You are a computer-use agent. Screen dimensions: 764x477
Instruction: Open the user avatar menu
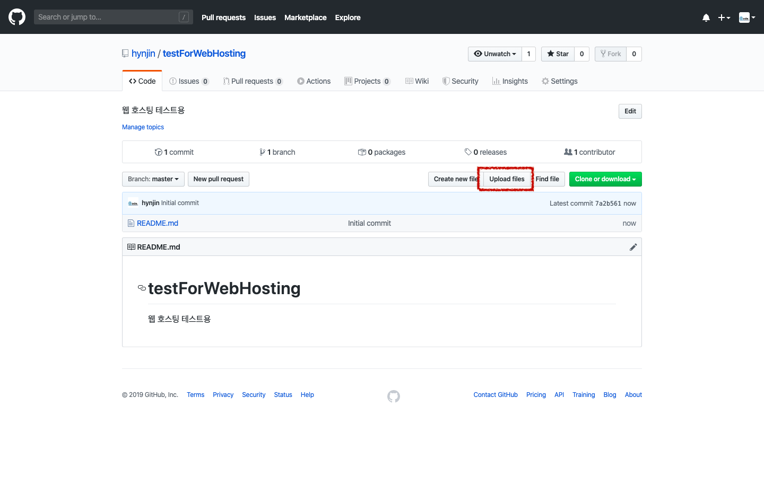747,17
